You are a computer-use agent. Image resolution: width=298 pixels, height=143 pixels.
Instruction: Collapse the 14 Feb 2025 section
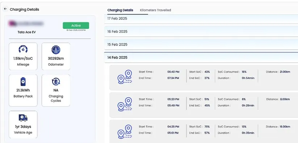pos(201,58)
